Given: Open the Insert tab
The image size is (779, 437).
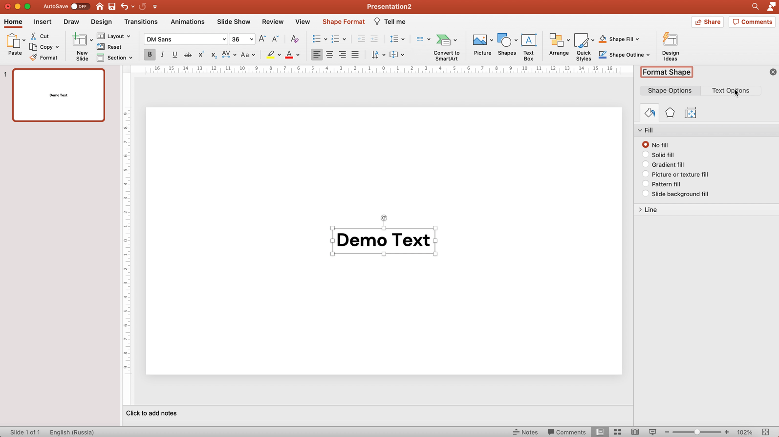Looking at the screenshot, I should click(43, 21).
